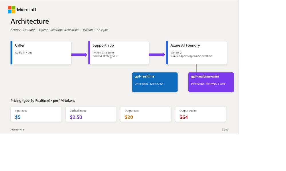
Task: Click 'Audio in / out' text
Action: (x=23, y=53)
